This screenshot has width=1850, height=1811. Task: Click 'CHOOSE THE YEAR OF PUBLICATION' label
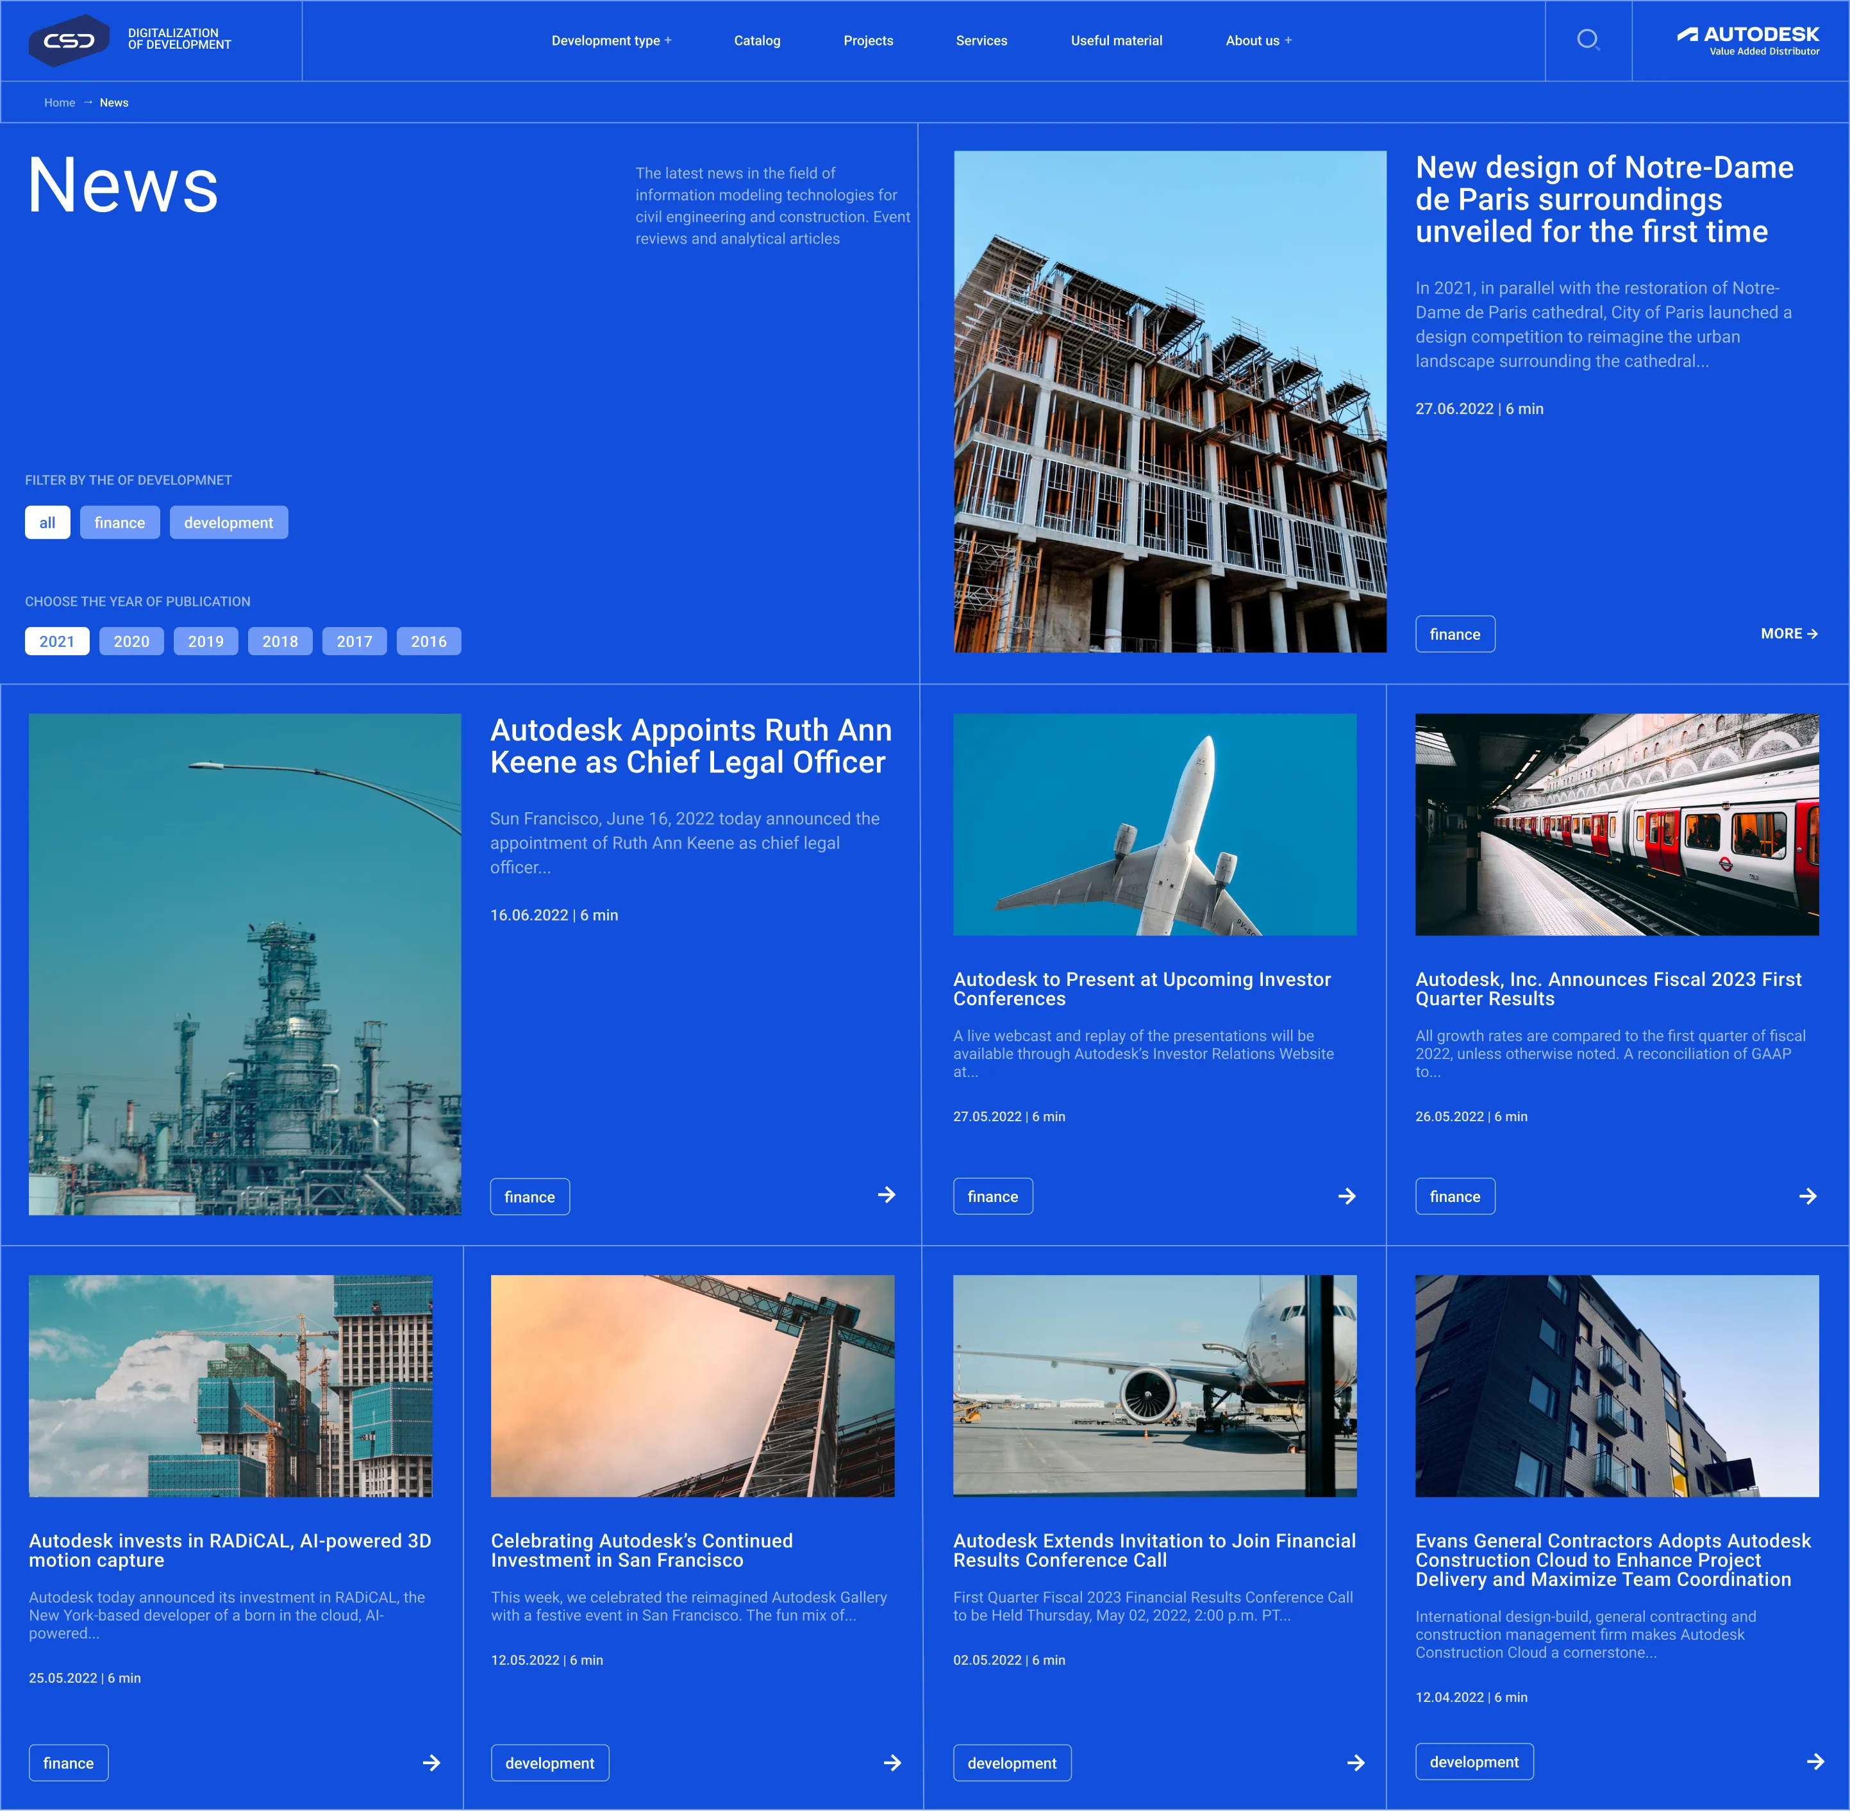pos(138,602)
